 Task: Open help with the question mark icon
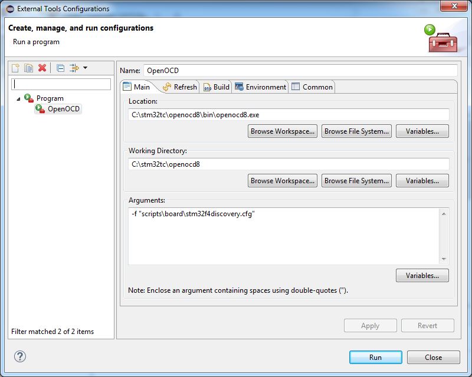[x=20, y=356]
